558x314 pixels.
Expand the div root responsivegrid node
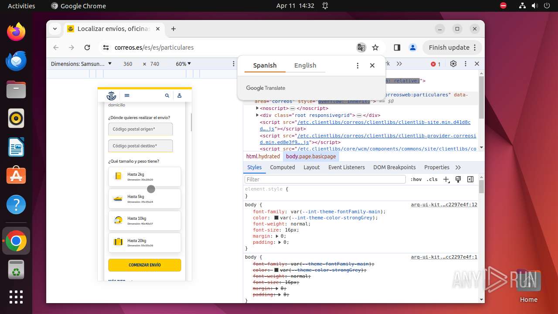pyautogui.click(x=257, y=115)
